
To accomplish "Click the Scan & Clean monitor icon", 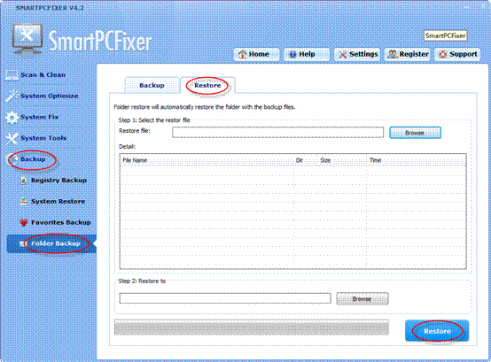I will tap(12, 75).
